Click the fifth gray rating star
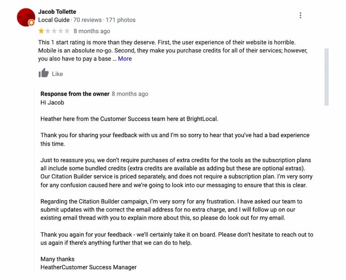 pos(67,31)
